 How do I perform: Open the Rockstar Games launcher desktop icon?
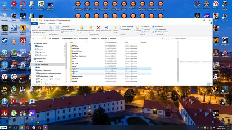tap(23, 29)
